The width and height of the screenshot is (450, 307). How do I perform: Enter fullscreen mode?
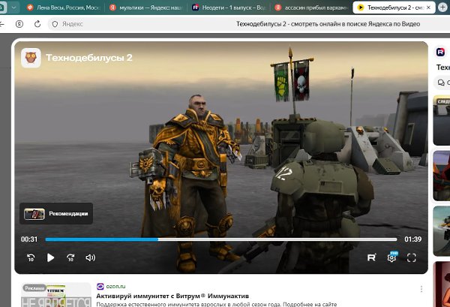pos(412,257)
